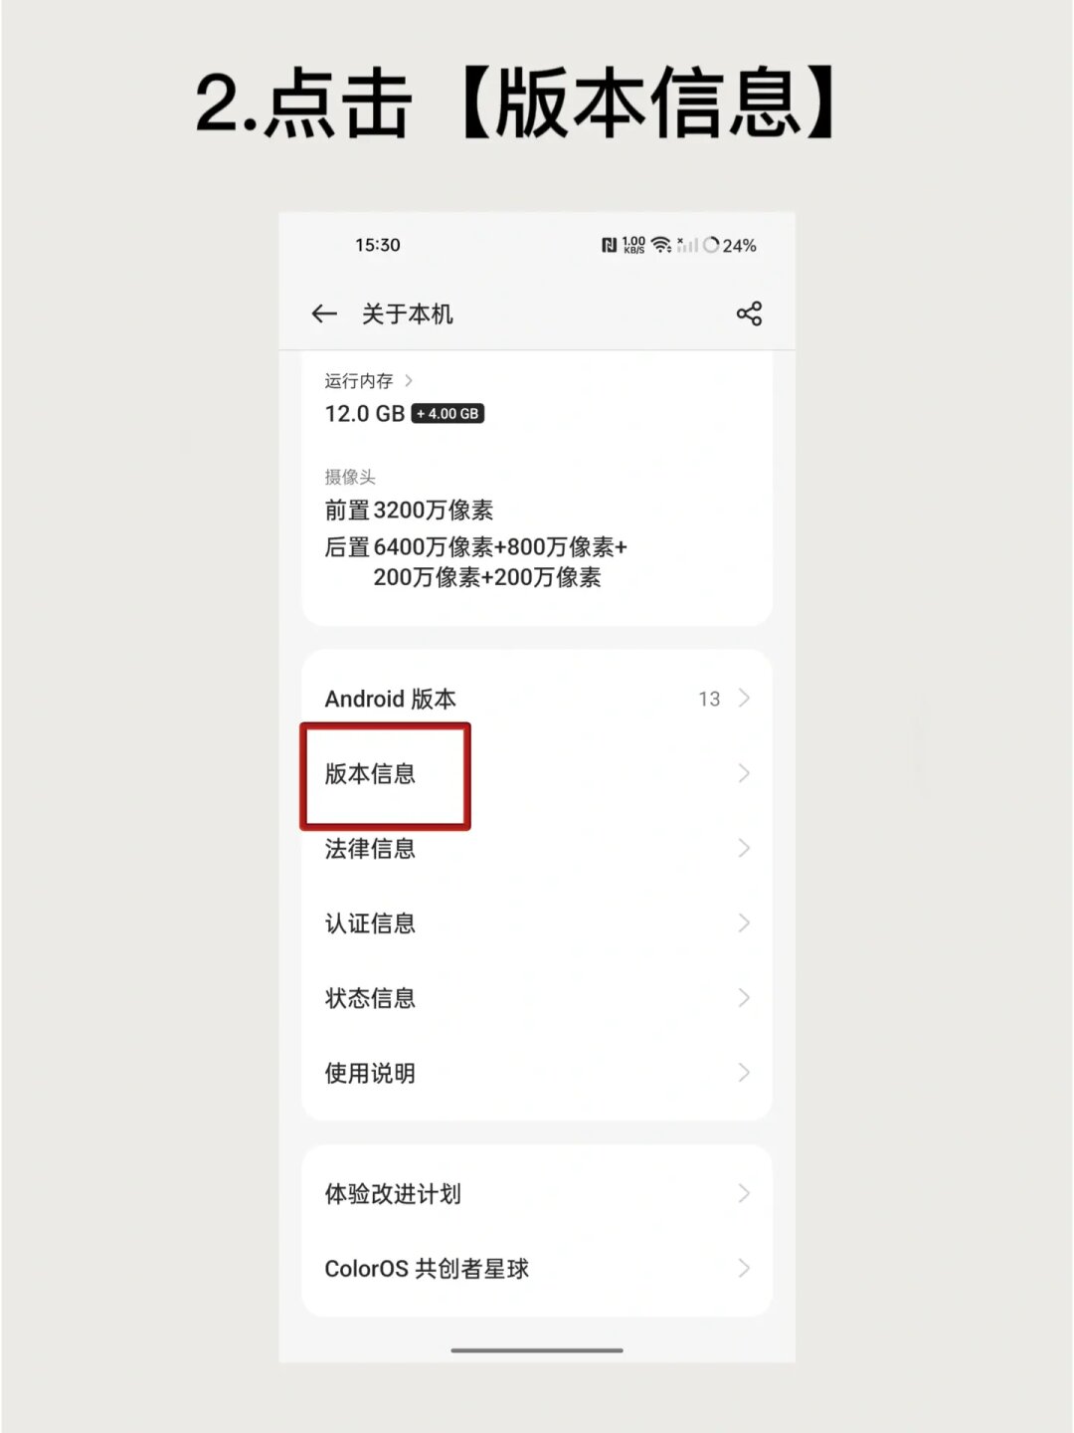Tap the battery ring indicator
This screenshot has width=1074, height=1433.
(711, 245)
